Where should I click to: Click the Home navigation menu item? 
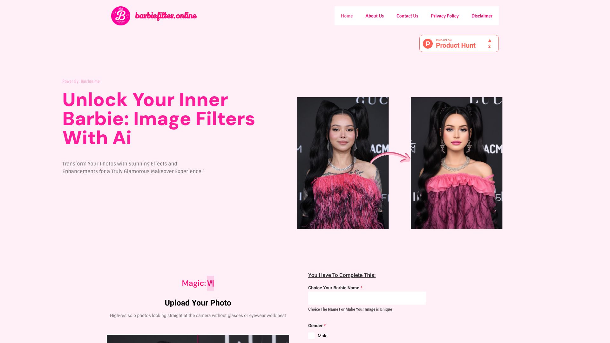pyautogui.click(x=347, y=16)
